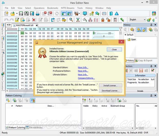Click the Print toolbar icon
Viewport: 159px width, 136px height.
(x=37, y=14)
